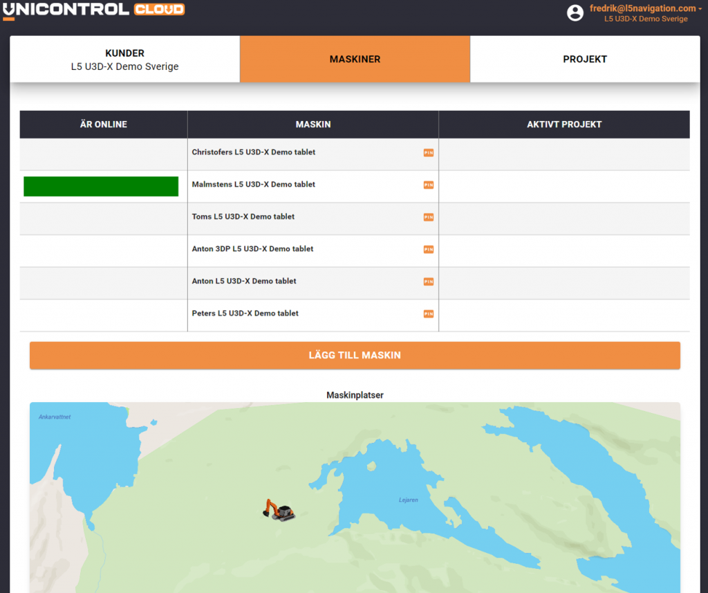Open the fredrik@l5navigation.com account dropdown
Image resolution: width=708 pixels, height=593 pixels.
point(646,8)
